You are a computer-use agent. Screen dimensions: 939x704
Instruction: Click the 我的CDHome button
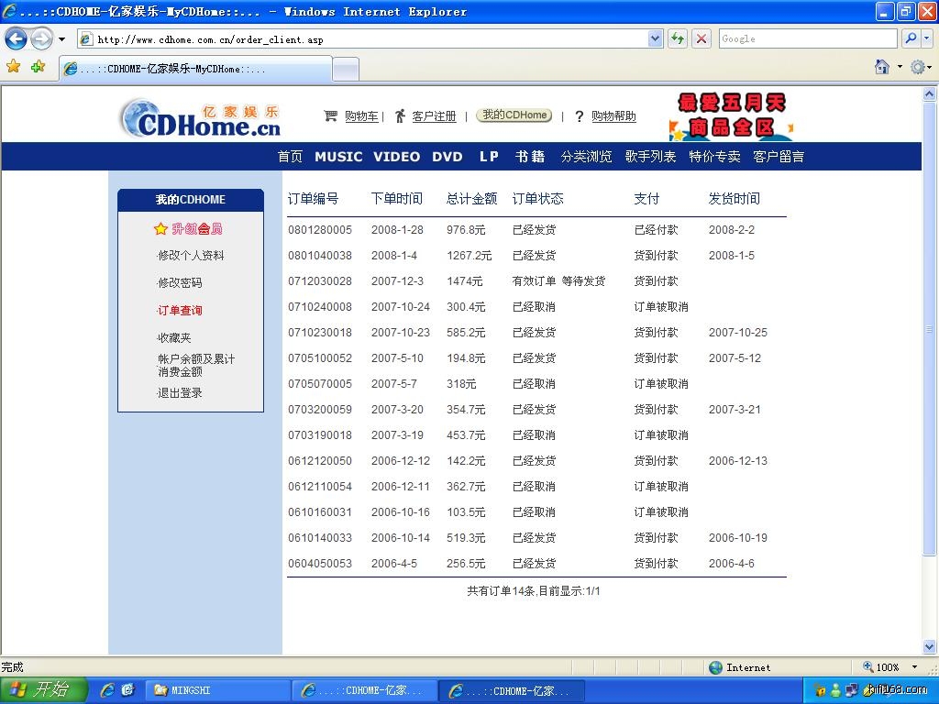point(514,115)
